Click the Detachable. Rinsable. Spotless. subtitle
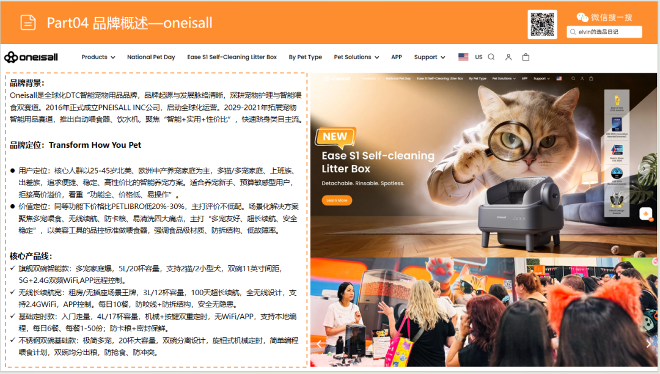 pyautogui.click(x=363, y=183)
